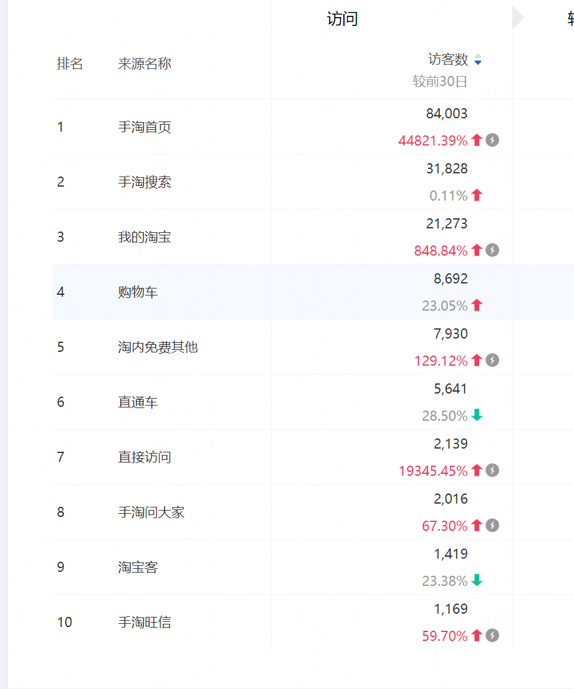Click green down arrow beside 28.50%
The width and height of the screenshot is (574, 689).
[477, 416]
